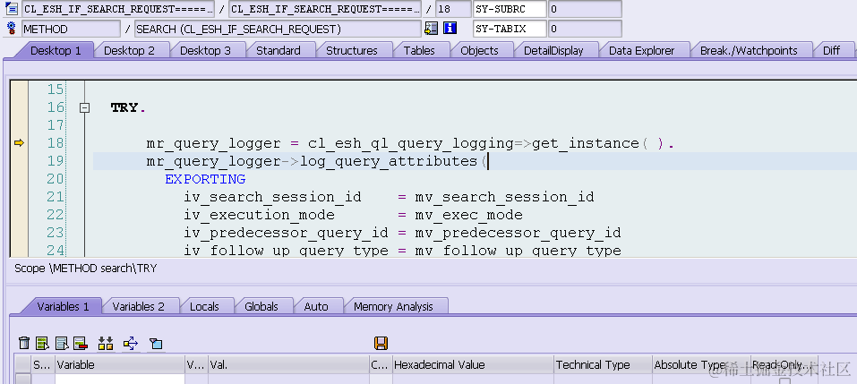Click the EXPORTING keyword on line 20
This screenshot has width=857, height=384.
click(205, 179)
